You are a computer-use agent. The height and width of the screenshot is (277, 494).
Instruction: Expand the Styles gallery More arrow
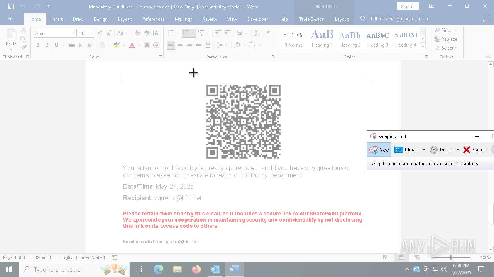tap(423, 47)
